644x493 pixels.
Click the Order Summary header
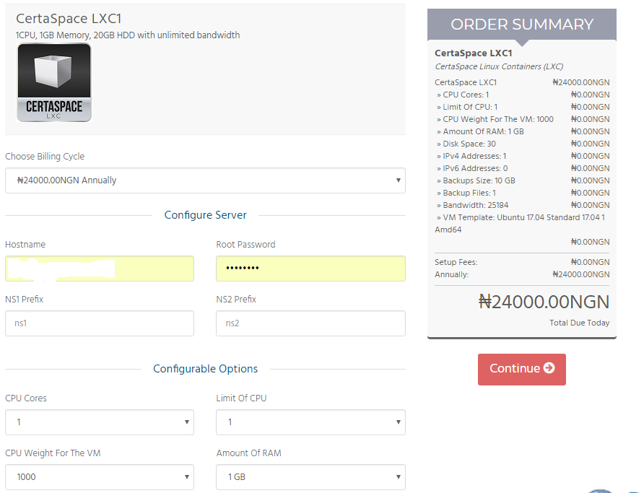pos(521,25)
